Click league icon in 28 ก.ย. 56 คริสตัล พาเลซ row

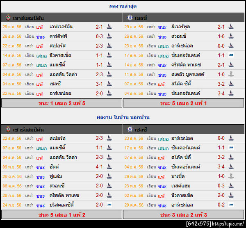(x=109, y=195)
